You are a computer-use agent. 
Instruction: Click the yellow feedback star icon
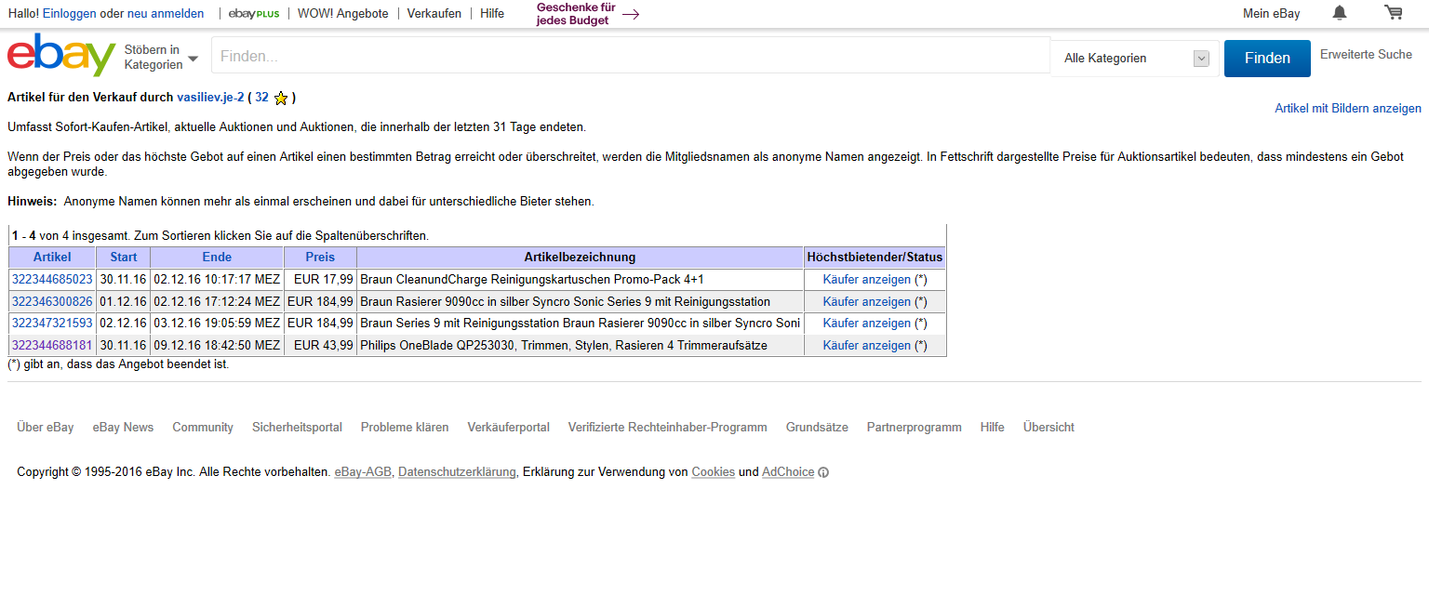(281, 98)
